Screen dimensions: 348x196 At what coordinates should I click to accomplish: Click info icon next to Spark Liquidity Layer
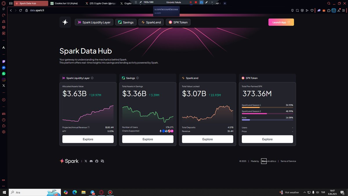click(x=92, y=78)
